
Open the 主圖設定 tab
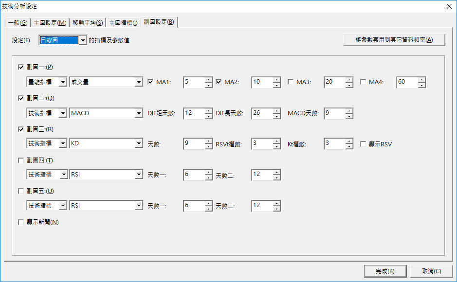coord(50,23)
